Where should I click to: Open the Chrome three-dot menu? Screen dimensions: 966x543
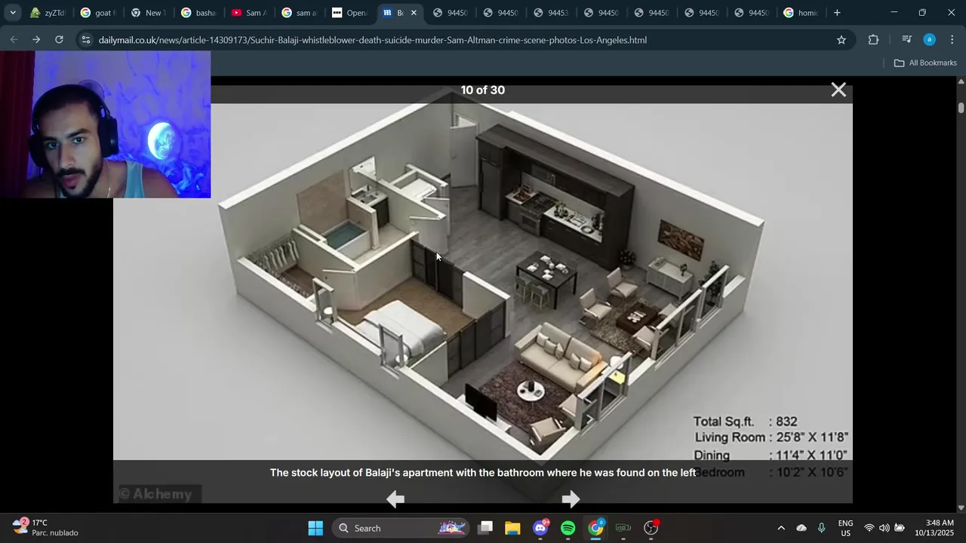tap(952, 40)
